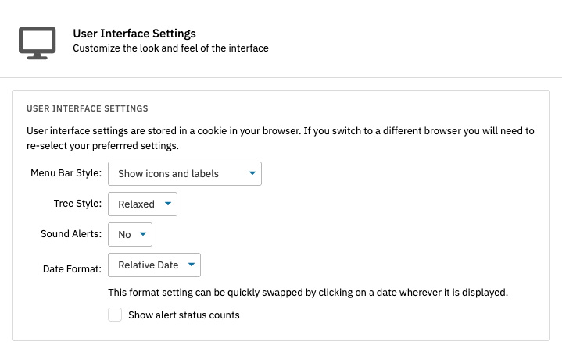The width and height of the screenshot is (562, 352).
Task: Click the uppercase 'USER INTERFACE SETTINGS' section header
Action: click(88, 108)
